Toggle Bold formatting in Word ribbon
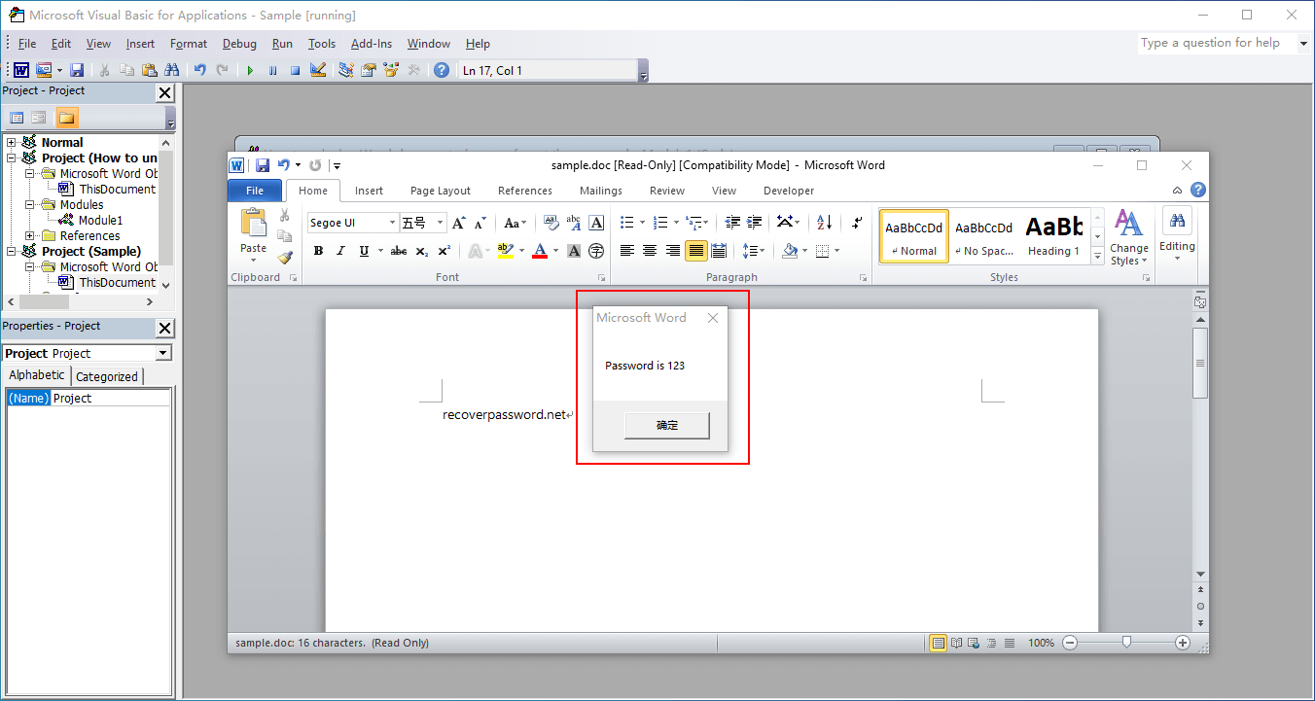 [318, 251]
